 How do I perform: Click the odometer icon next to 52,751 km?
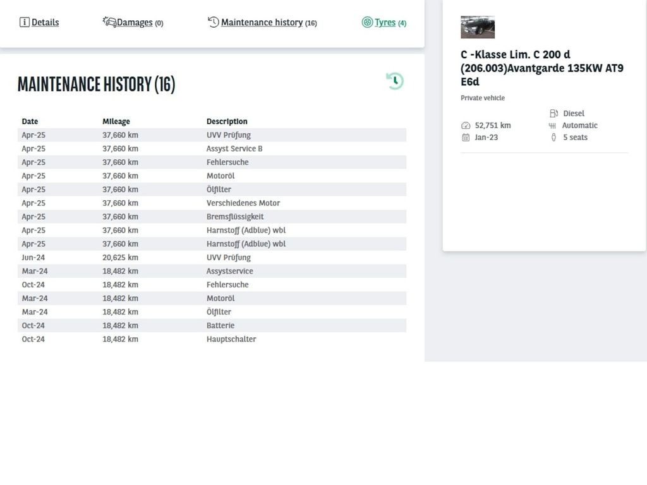pos(466,126)
